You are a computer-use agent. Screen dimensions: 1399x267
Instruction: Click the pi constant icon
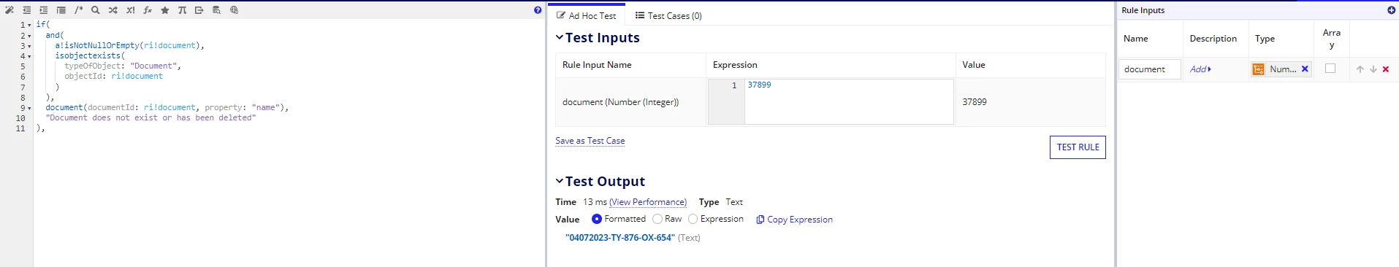tap(182, 10)
